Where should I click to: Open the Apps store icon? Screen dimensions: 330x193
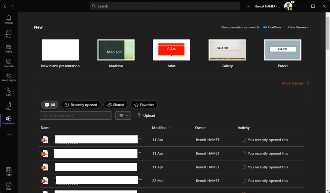[x=9, y=171]
